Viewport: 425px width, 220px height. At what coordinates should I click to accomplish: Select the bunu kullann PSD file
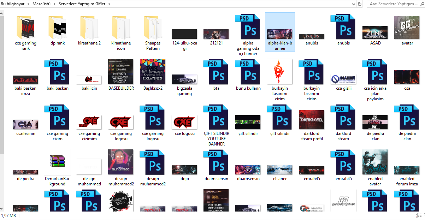pos(248,72)
